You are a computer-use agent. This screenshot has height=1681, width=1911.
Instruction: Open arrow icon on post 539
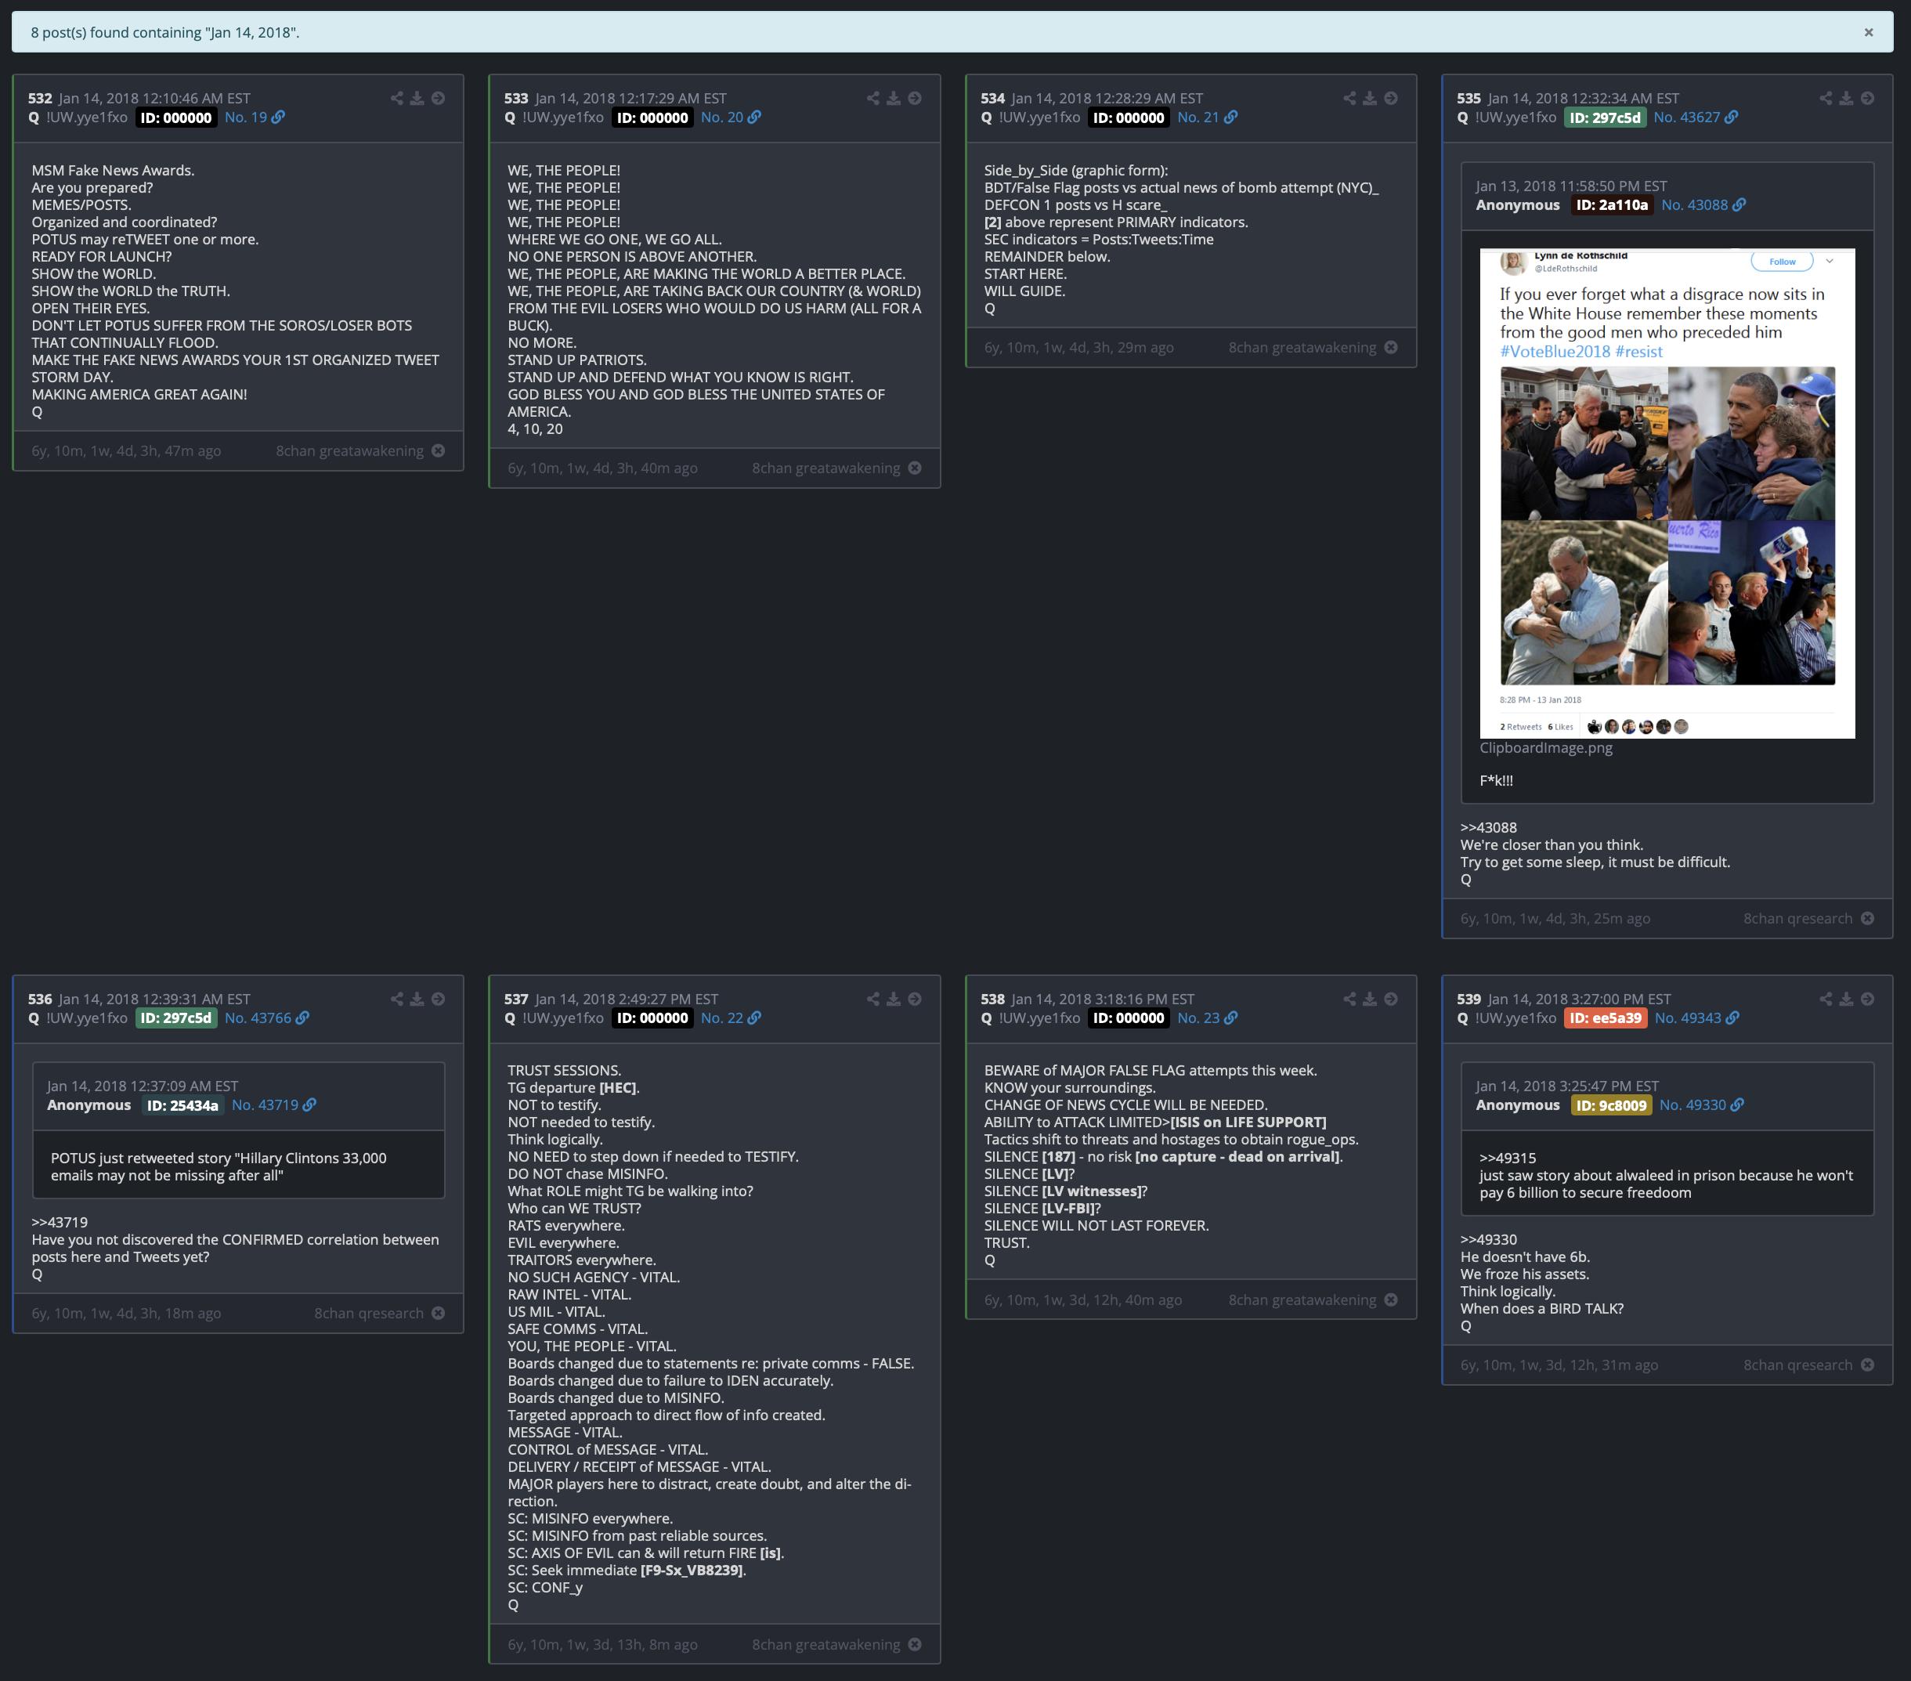(1867, 999)
